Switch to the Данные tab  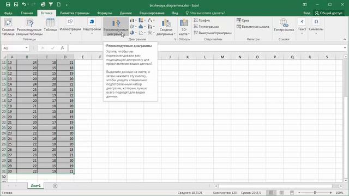click(126, 13)
